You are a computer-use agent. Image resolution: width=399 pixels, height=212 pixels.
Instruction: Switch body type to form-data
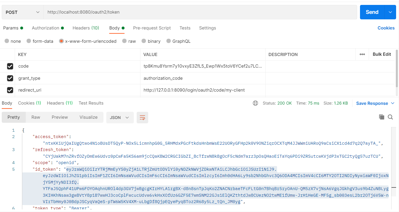pos(29,41)
